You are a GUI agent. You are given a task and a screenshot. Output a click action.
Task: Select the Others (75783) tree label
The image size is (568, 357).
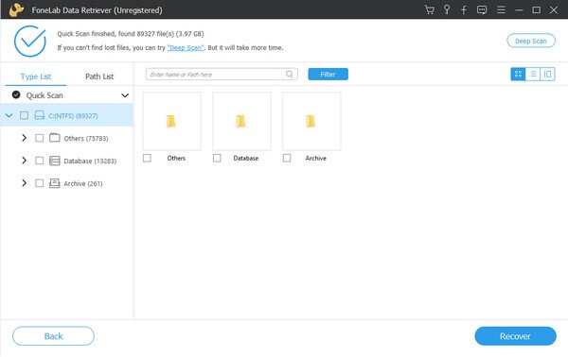(86, 139)
